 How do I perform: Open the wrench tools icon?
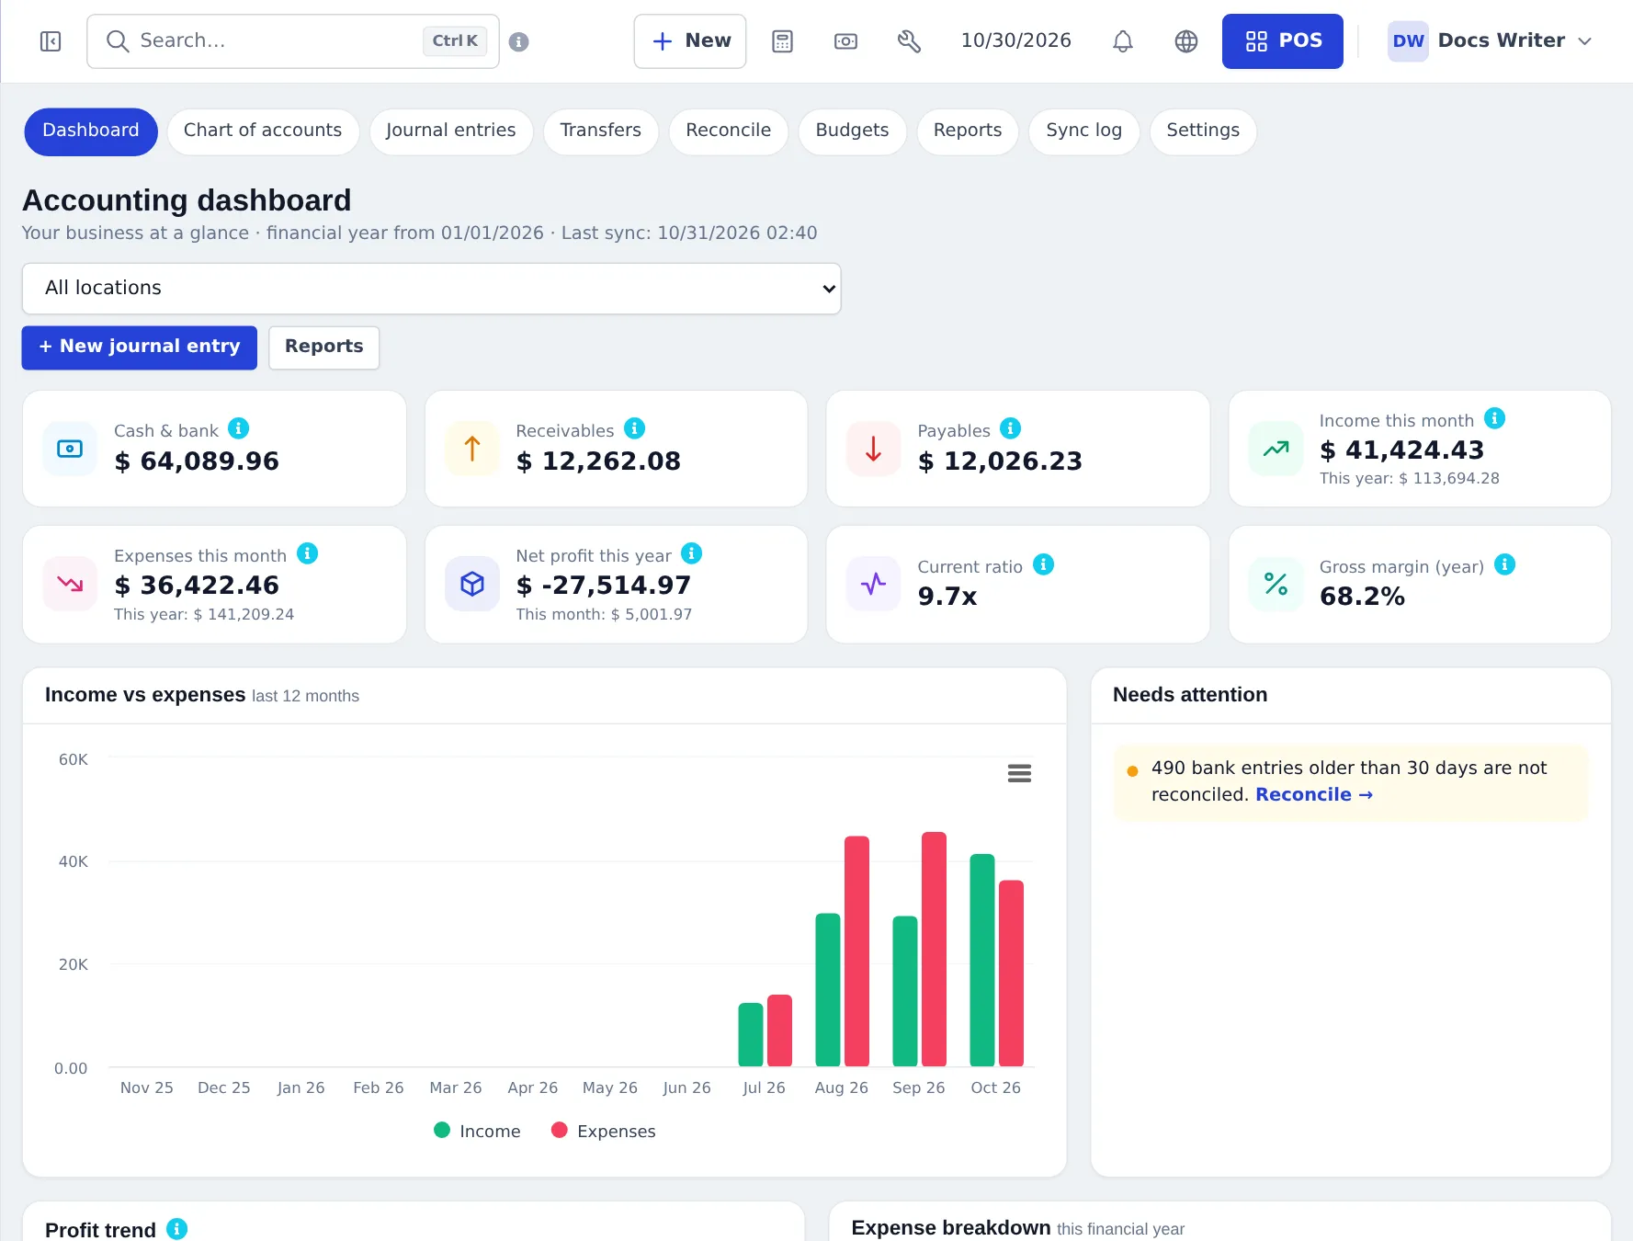tap(909, 41)
